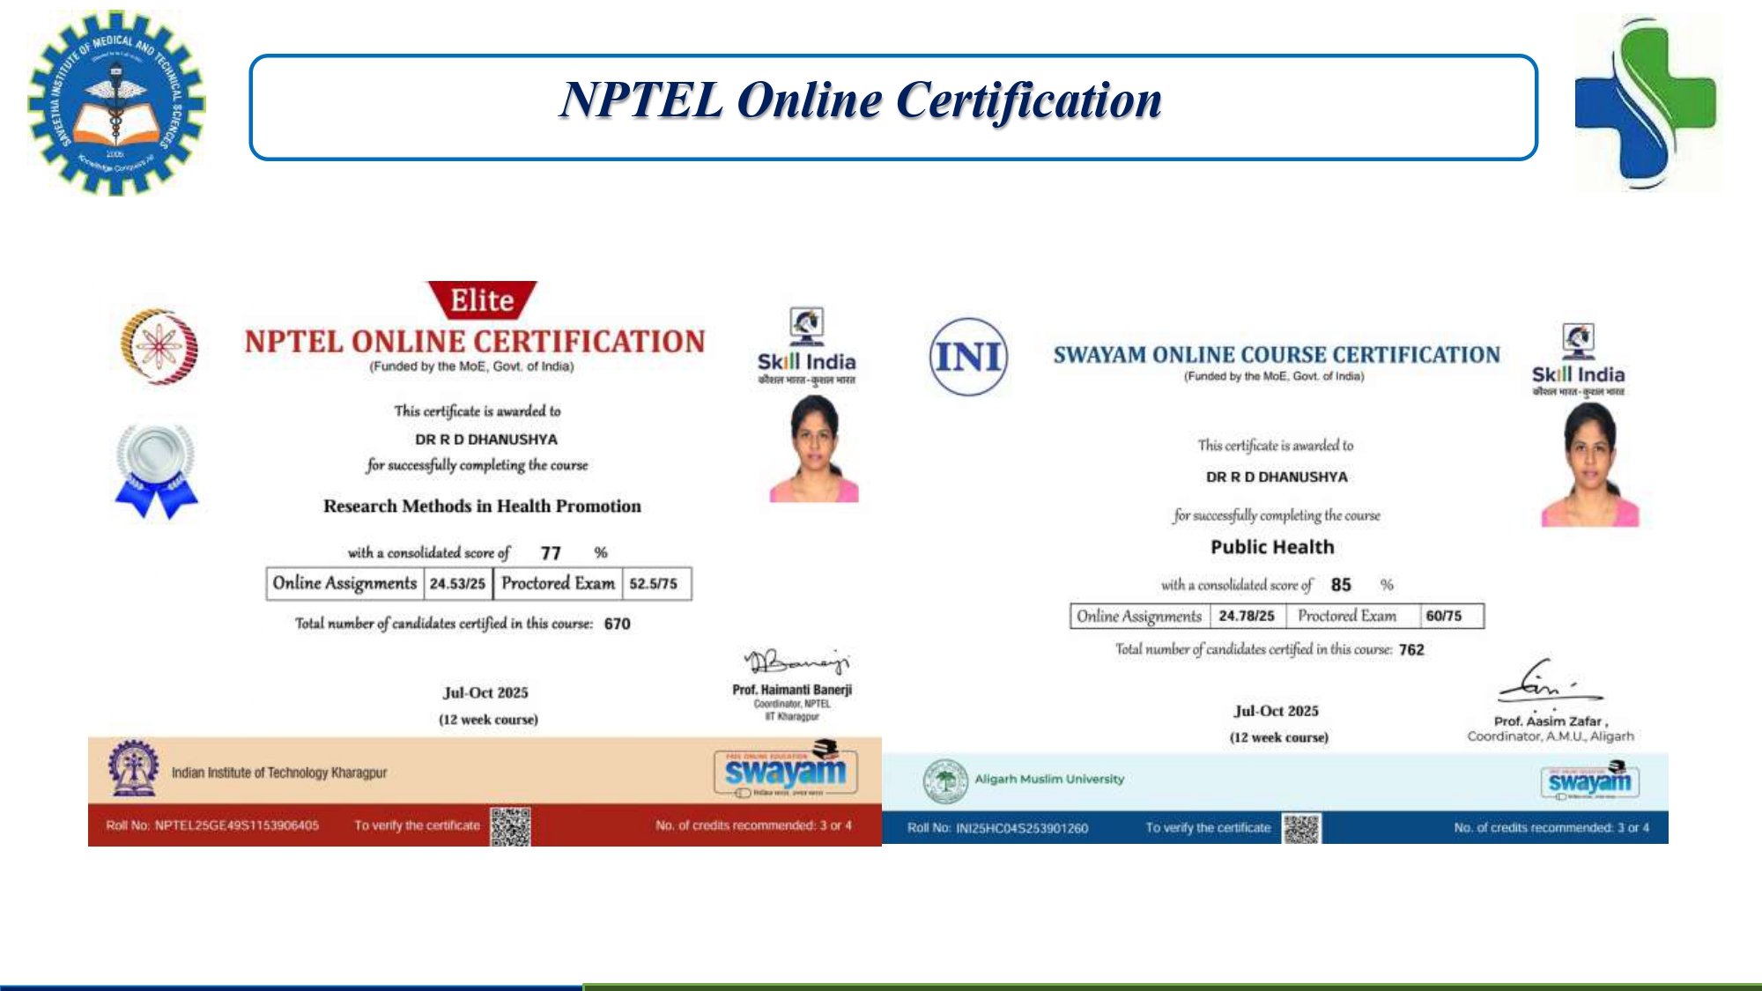This screenshot has height=991, width=1762.
Task: Click Skill India logo on NPTEL certificate
Action: tap(806, 346)
